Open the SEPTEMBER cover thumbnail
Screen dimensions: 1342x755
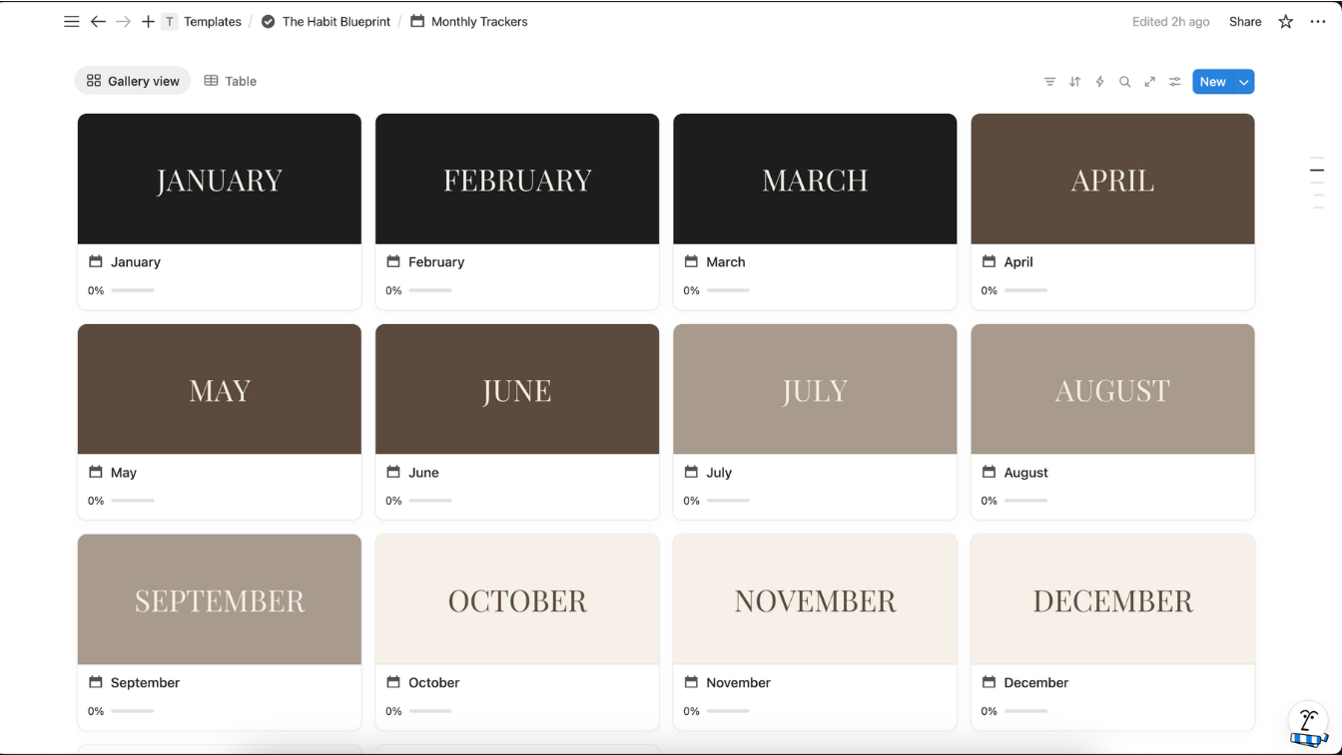point(220,599)
